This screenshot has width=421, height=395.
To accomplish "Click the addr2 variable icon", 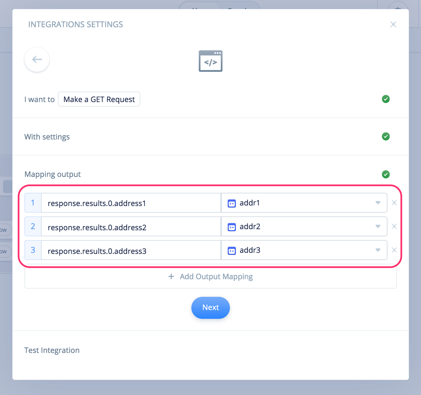I will point(232,227).
